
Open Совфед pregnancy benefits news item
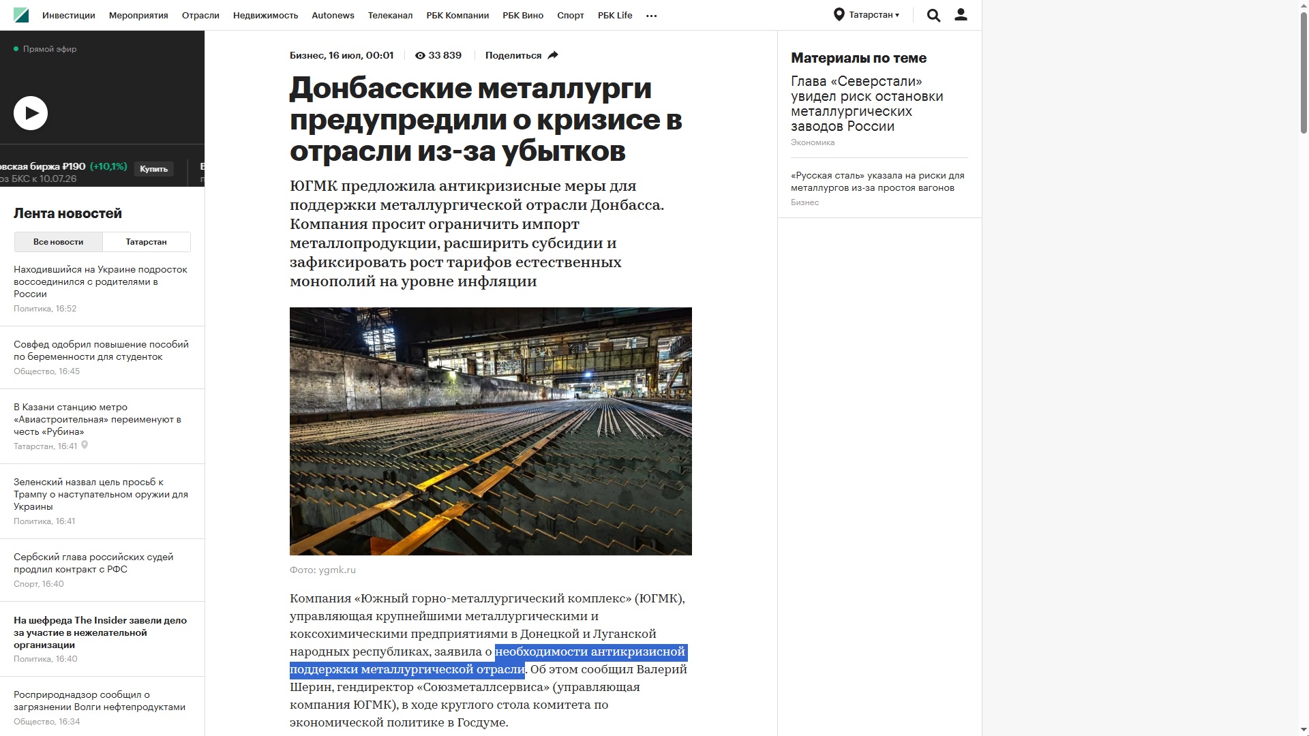tap(101, 350)
